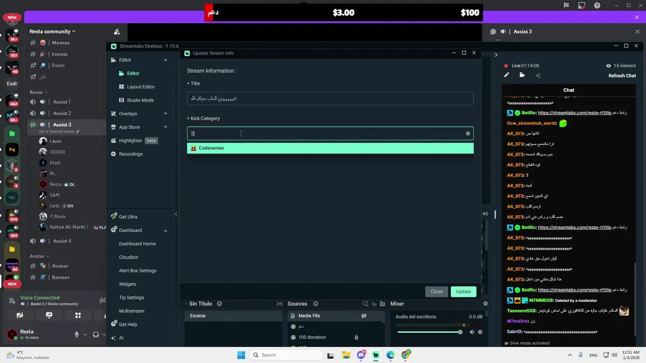Expand the App Store section
Viewport: 646px width, 363px height.
tap(165, 127)
